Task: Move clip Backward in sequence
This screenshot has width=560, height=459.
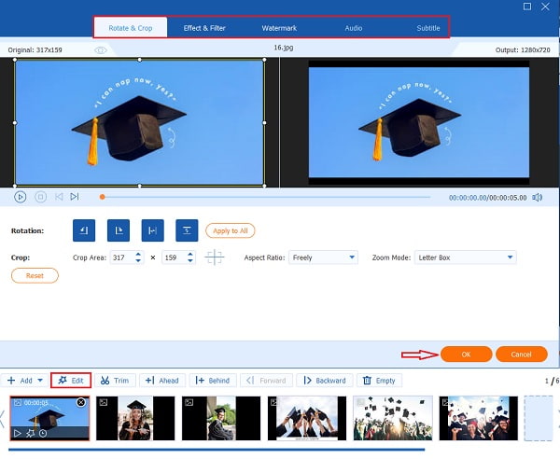Action: click(x=325, y=381)
